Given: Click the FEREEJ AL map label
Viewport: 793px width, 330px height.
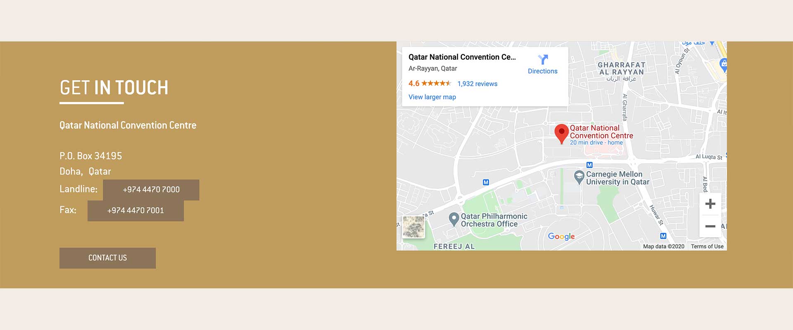Looking at the screenshot, I should coord(454,246).
